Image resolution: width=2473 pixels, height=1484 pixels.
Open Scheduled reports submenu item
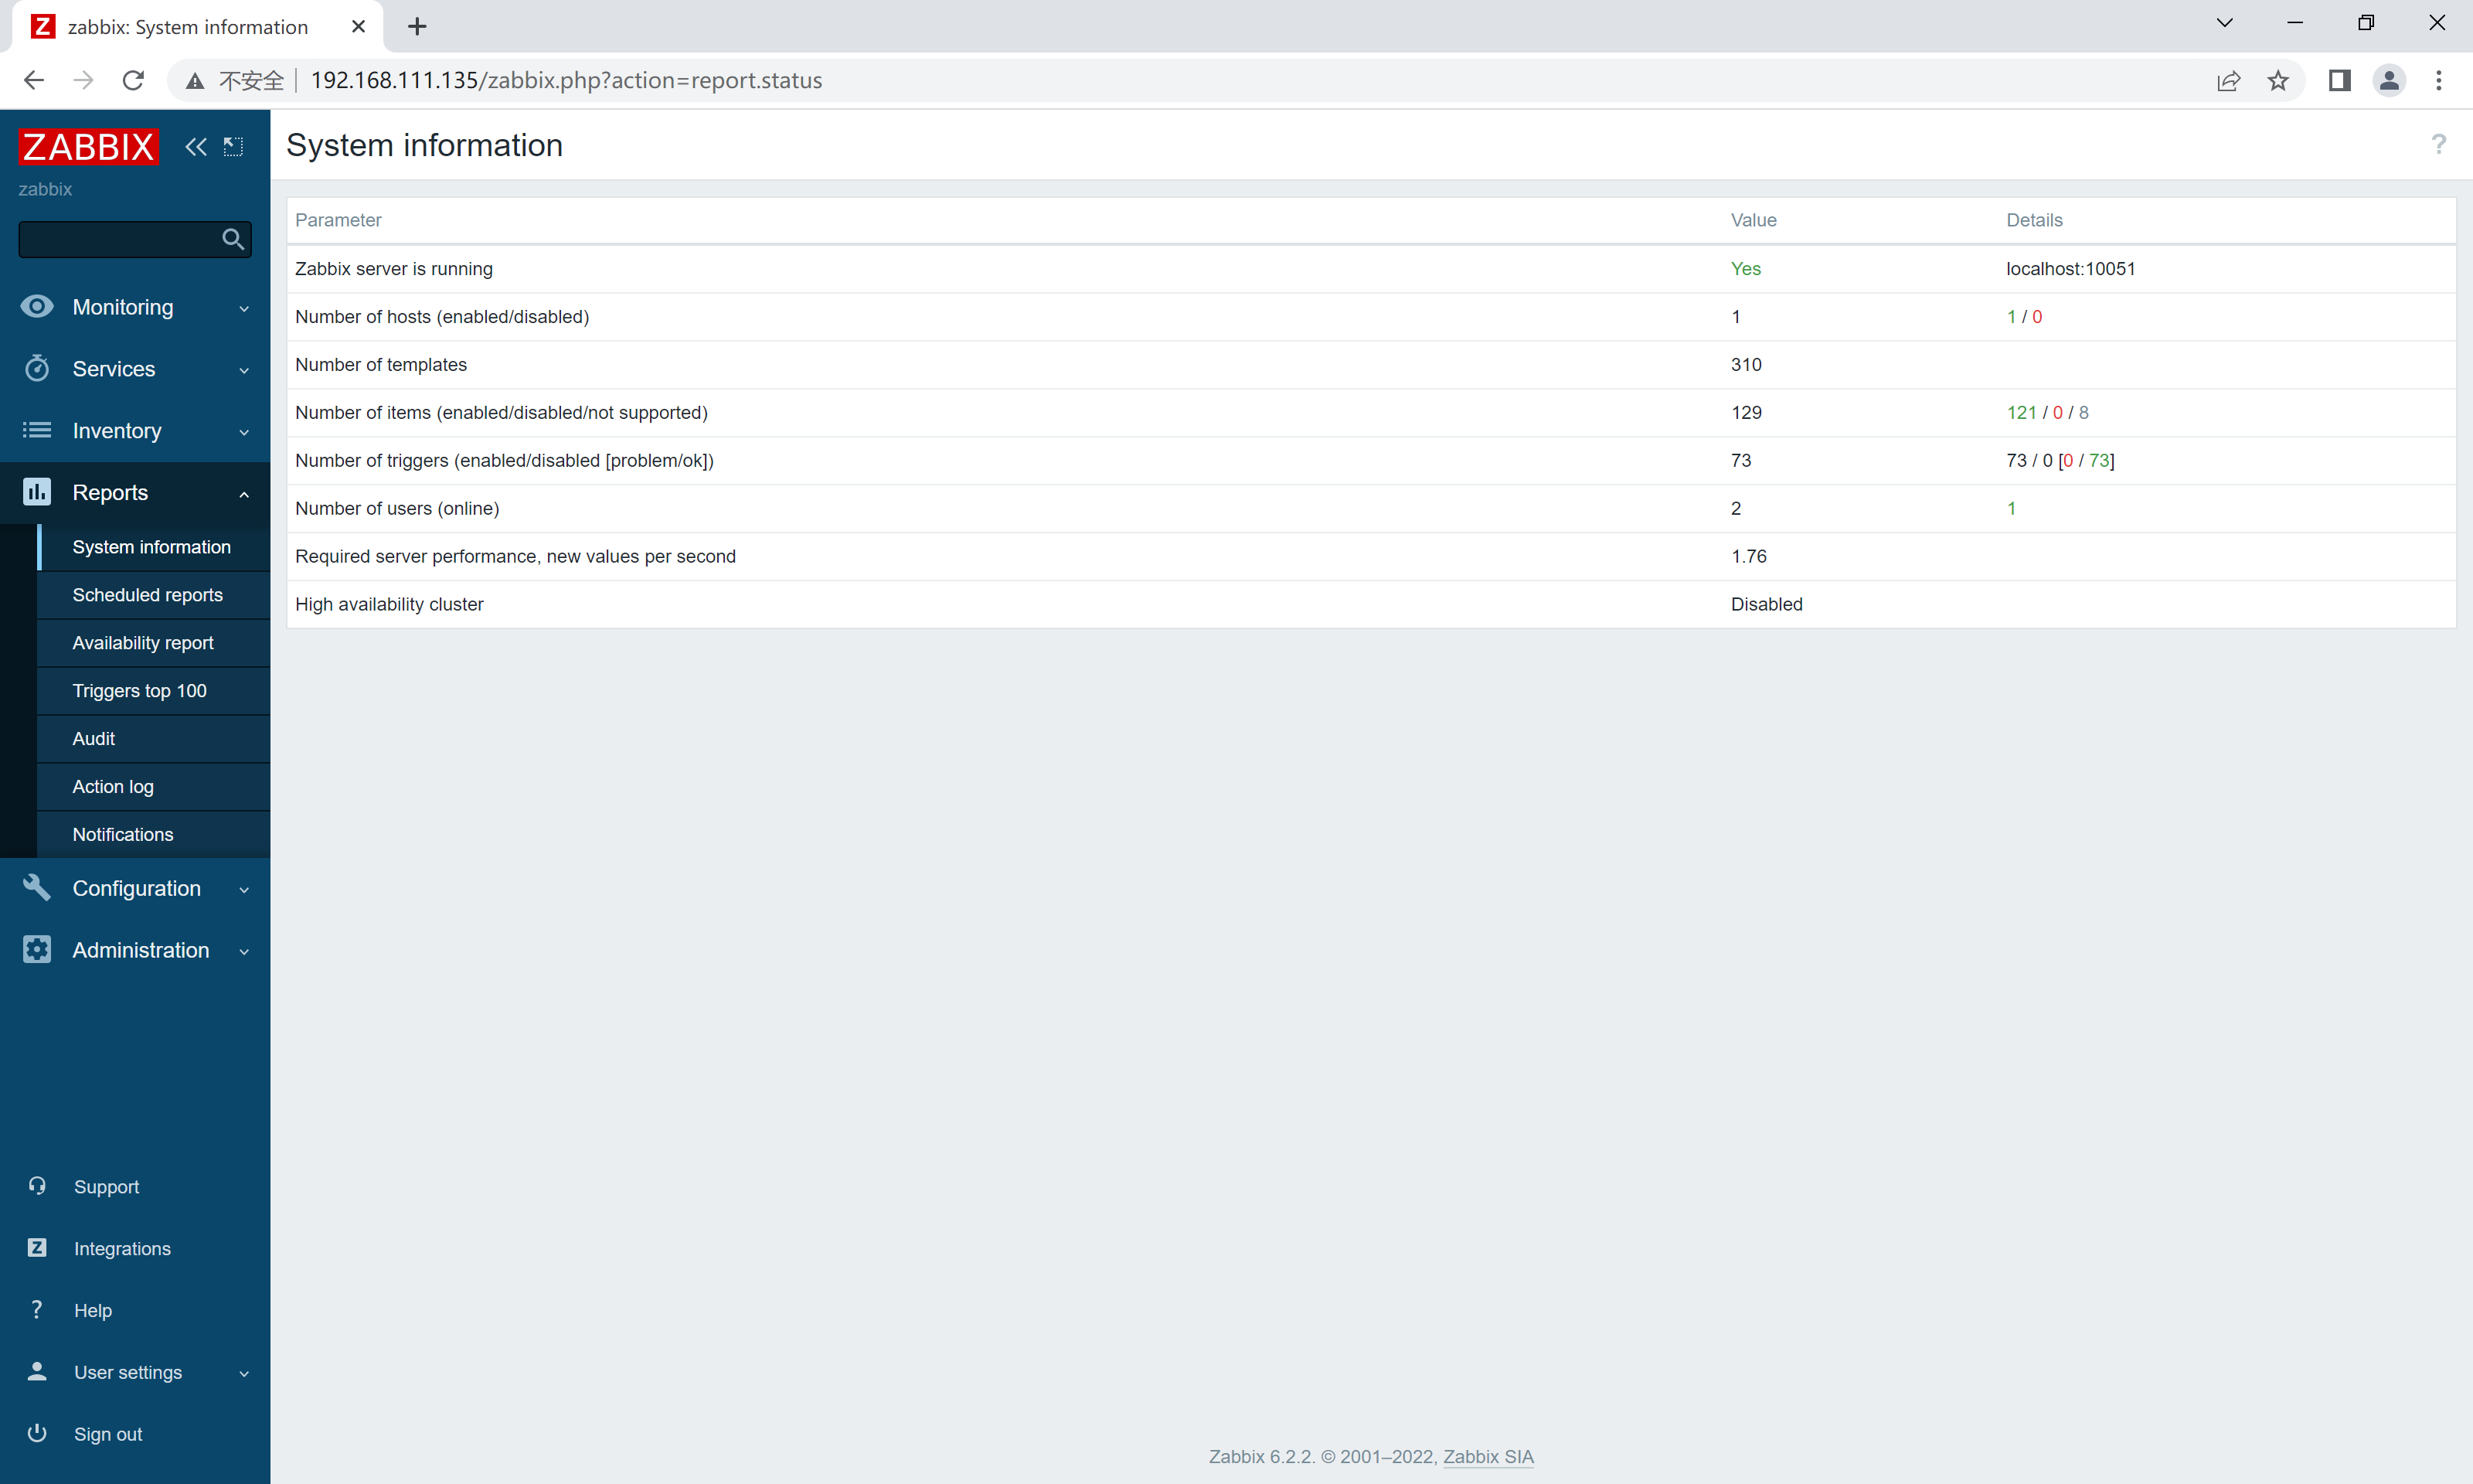(154, 595)
